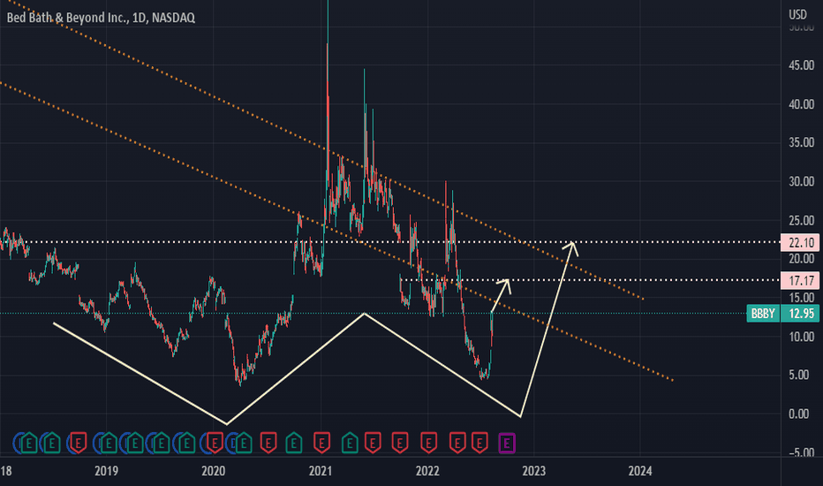This screenshot has height=486, width=823.
Task: Click the only red earnings marker in 2018
Action: click(x=79, y=443)
